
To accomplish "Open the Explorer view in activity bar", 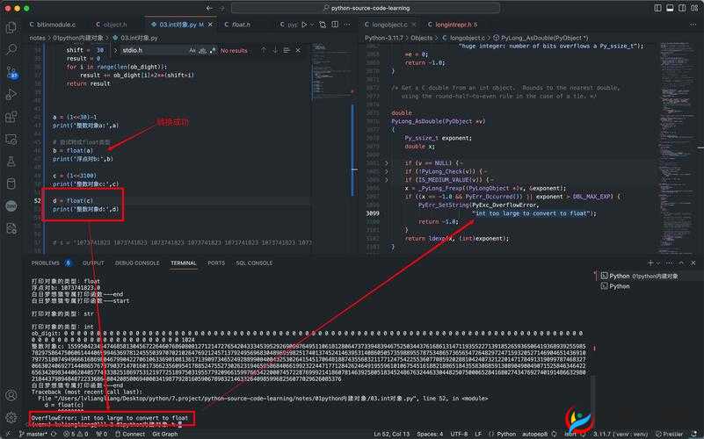I will [x=11, y=26].
